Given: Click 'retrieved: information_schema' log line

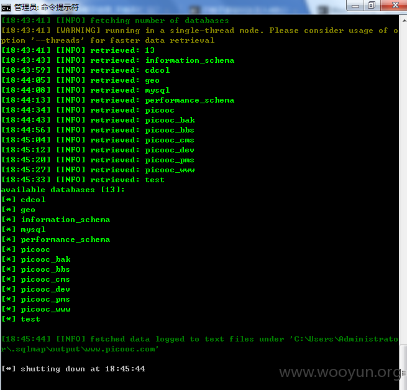Looking at the screenshot, I should [x=118, y=60].
